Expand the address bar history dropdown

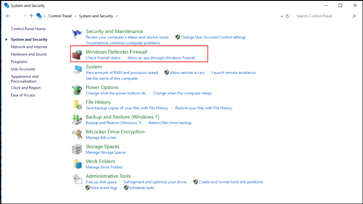coord(281,16)
